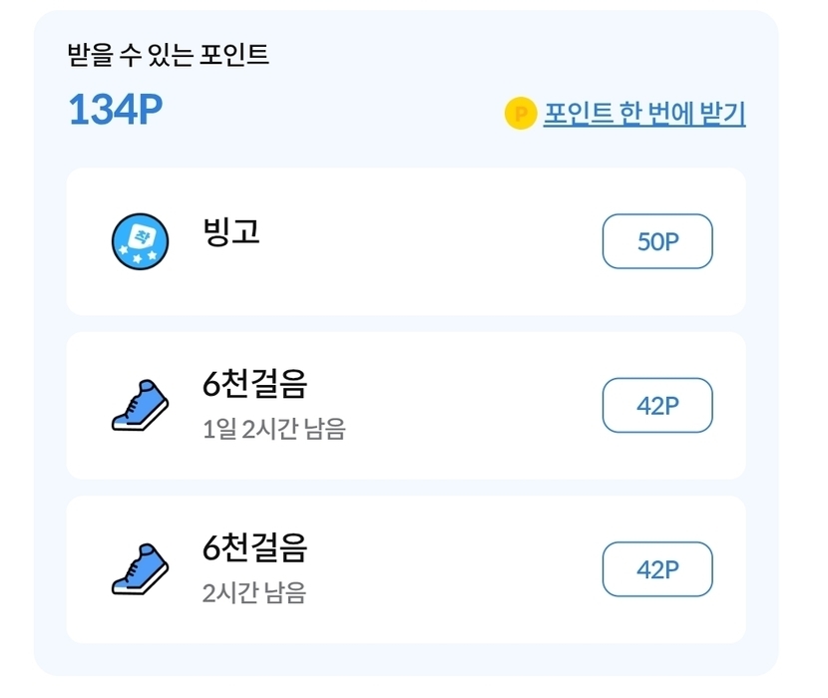Image resolution: width=828 pixels, height=698 pixels.
Task: Click sneaker icon in the bottom 6천걸음 row
Action: 139,569
